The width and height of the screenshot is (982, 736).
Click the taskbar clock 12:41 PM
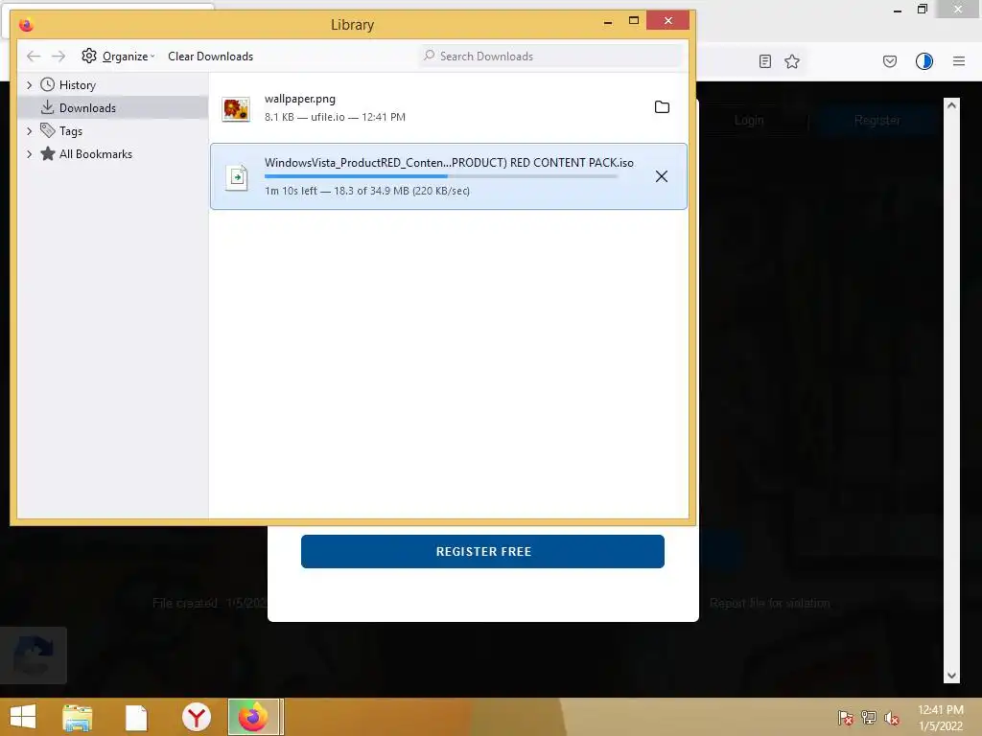pos(940,710)
